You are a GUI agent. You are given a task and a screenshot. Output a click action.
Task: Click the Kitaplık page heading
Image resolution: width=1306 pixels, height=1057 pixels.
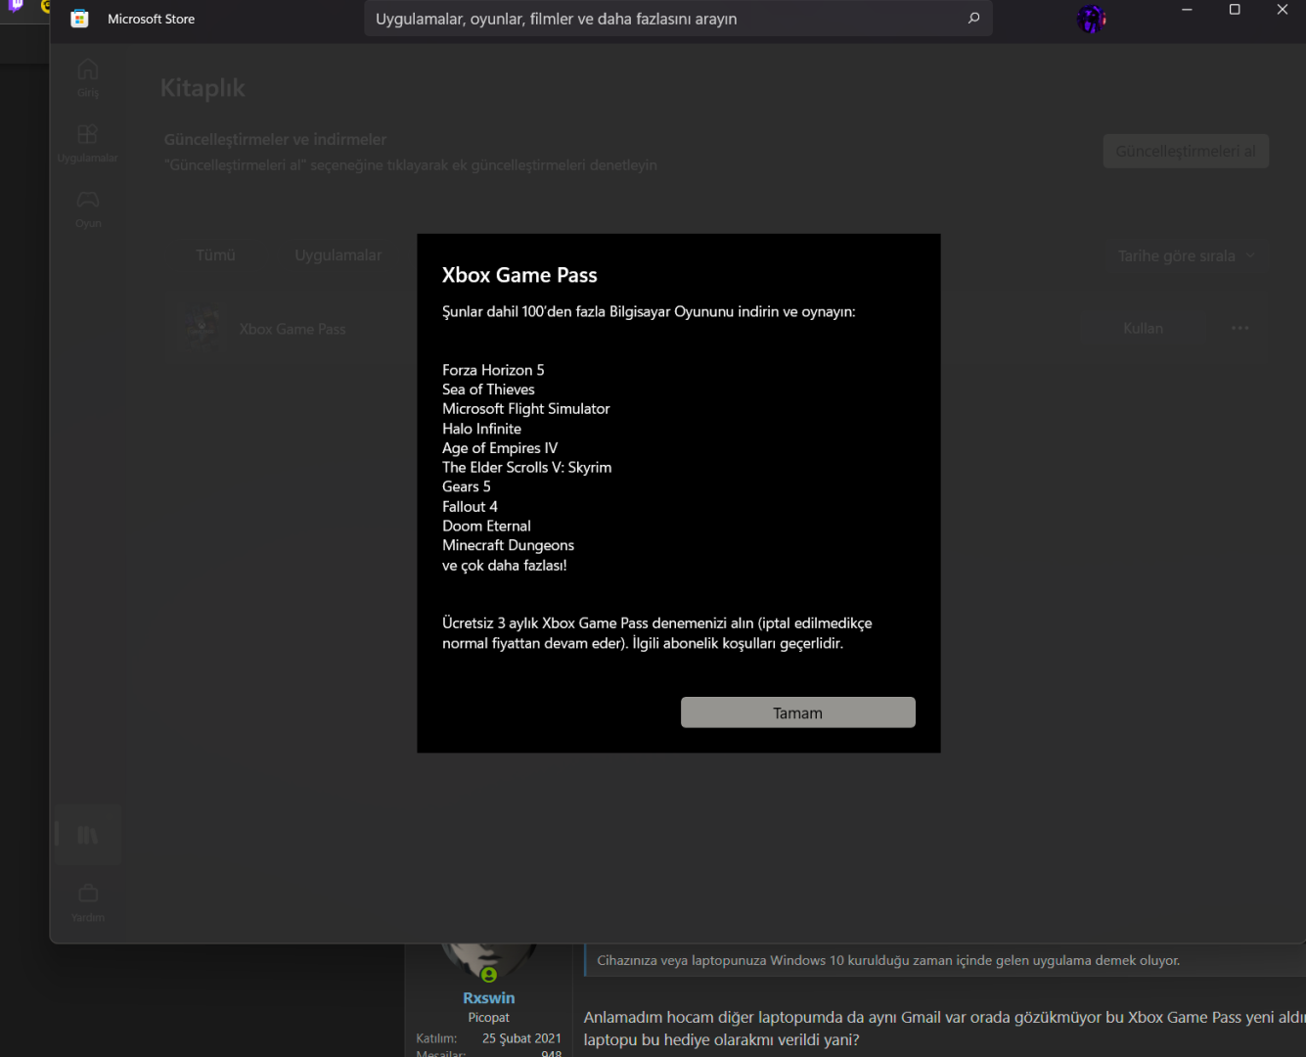203,88
